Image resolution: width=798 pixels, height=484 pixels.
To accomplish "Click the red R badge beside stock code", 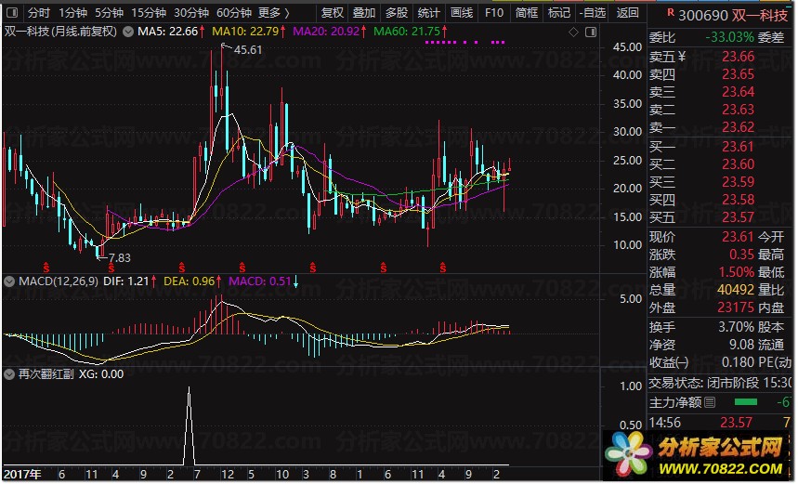I will point(671,12).
